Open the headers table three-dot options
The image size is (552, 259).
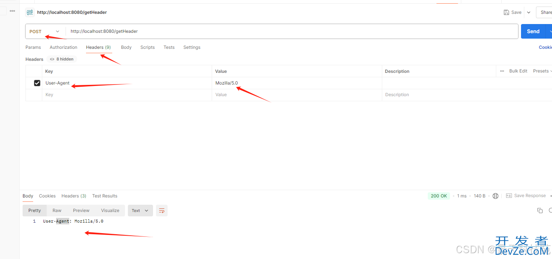tap(502, 71)
